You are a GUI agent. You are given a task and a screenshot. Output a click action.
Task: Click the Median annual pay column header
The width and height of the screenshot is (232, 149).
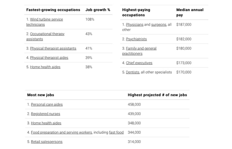[190, 12]
